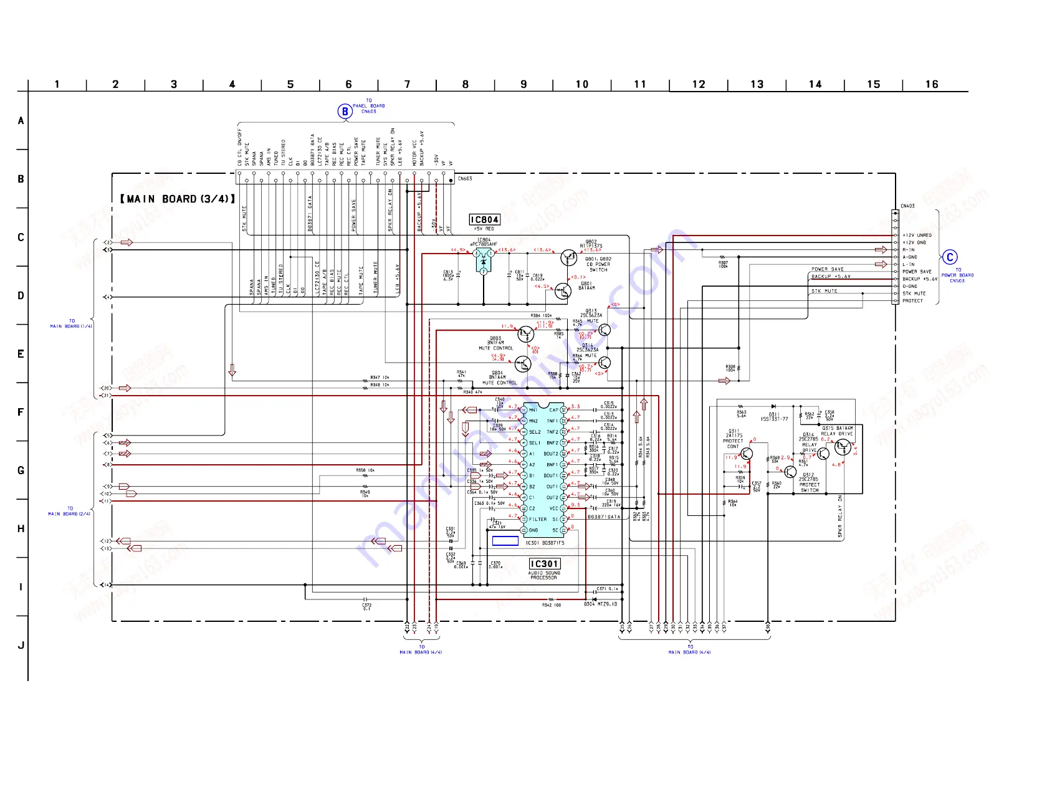
Task: Click the Q316 2SC3623A transistor symbol
Action: point(604,363)
